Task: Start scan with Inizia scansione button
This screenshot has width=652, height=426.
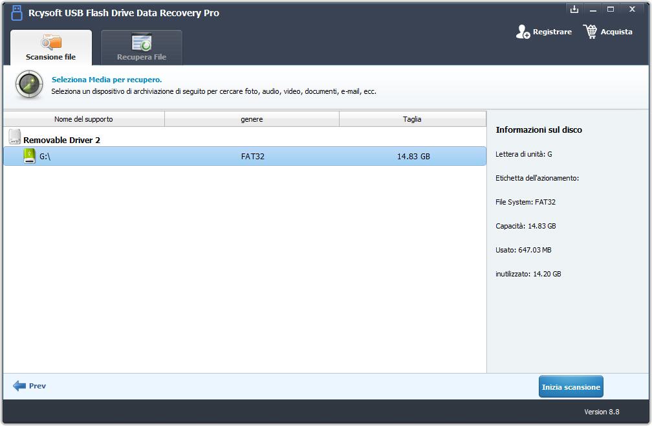Action: click(570, 387)
